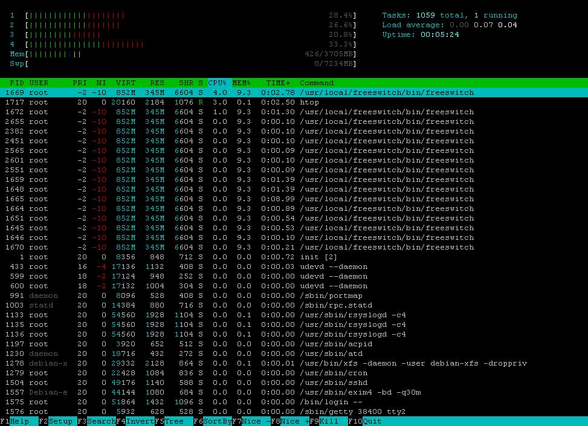Select freeswitch process row PID 2565
The image size is (588, 426).
(294, 150)
